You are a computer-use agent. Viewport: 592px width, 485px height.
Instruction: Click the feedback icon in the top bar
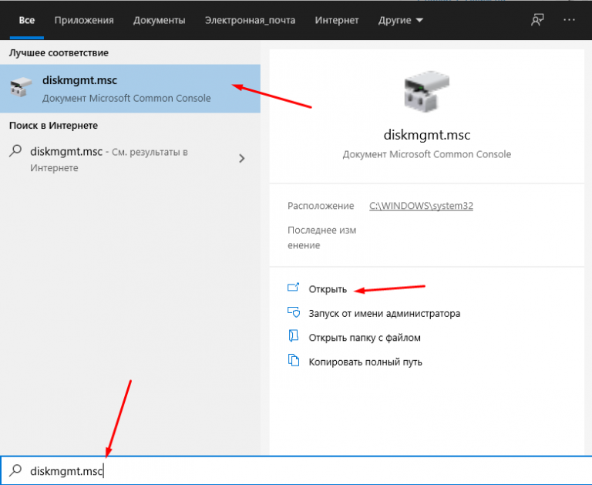click(x=537, y=20)
